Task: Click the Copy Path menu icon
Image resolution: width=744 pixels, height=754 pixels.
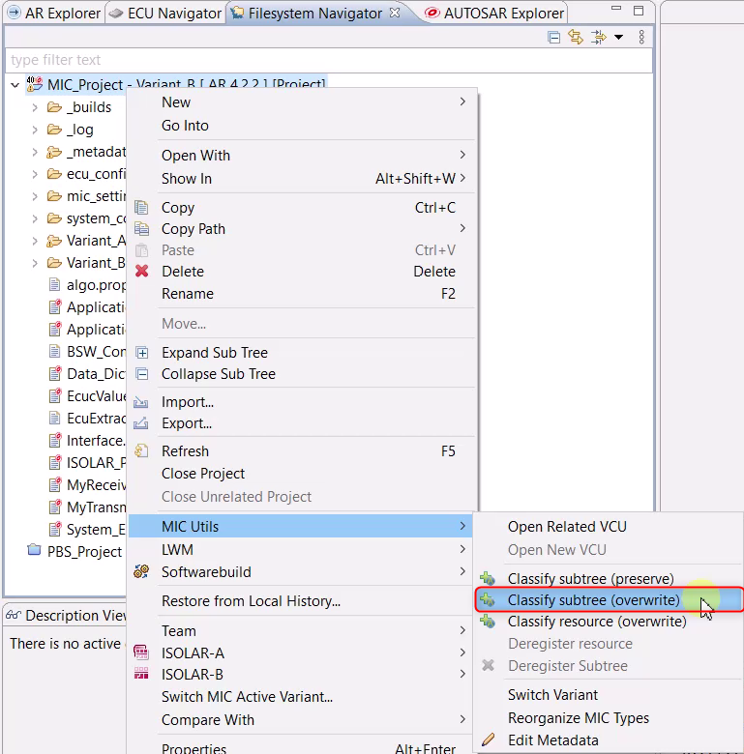Action: tap(141, 228)
